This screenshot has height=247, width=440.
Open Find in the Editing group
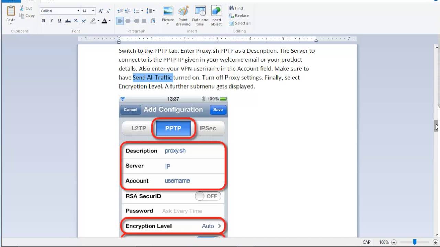click(x=236, y=8)
